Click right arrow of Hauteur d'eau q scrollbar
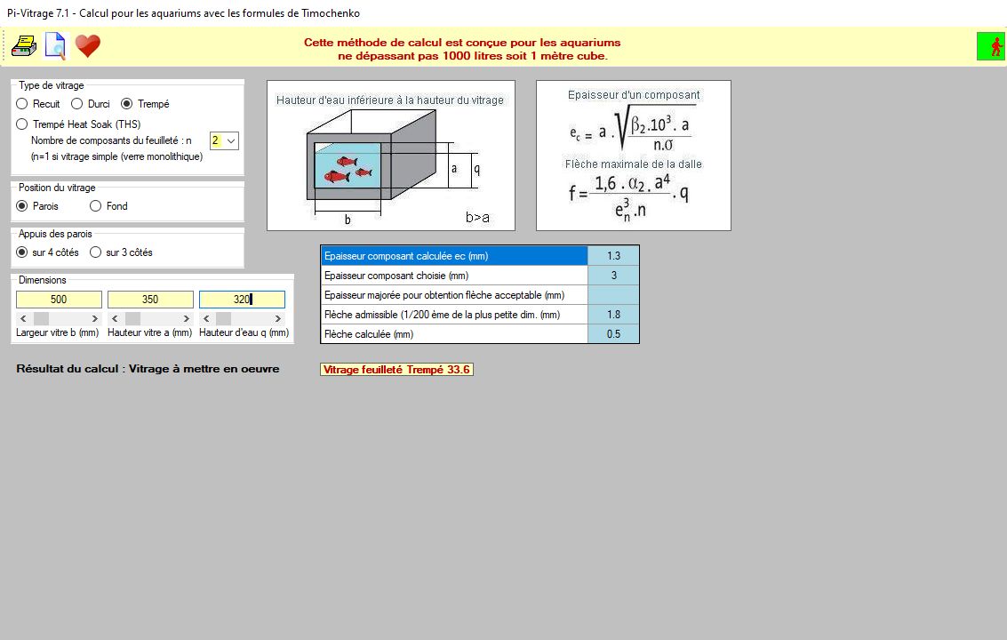The height and width of the screenshot is (640, 1007). 278,318
